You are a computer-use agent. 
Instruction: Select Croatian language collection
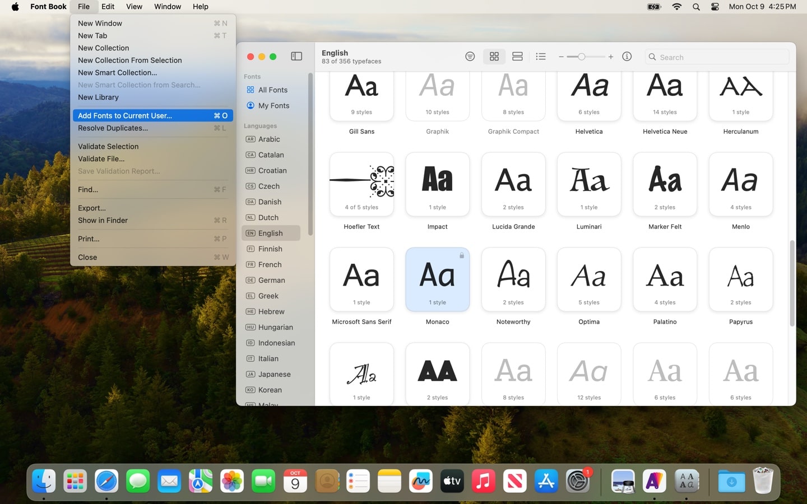[271, 170]
